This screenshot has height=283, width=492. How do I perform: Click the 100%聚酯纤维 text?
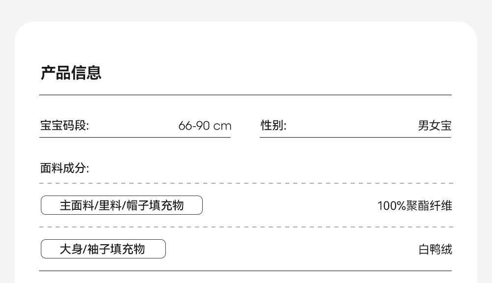(414, 205)
